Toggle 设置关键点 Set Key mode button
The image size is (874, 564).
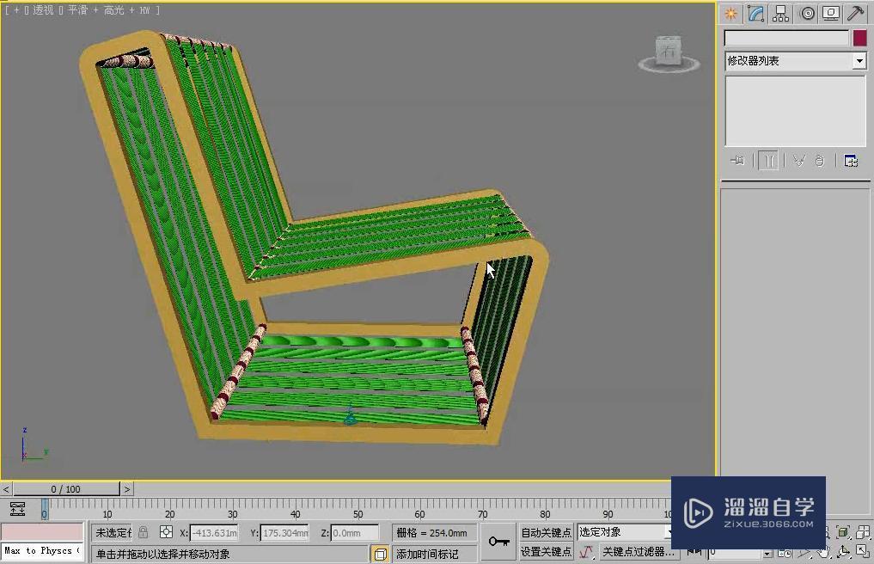(x=546, y=552)
